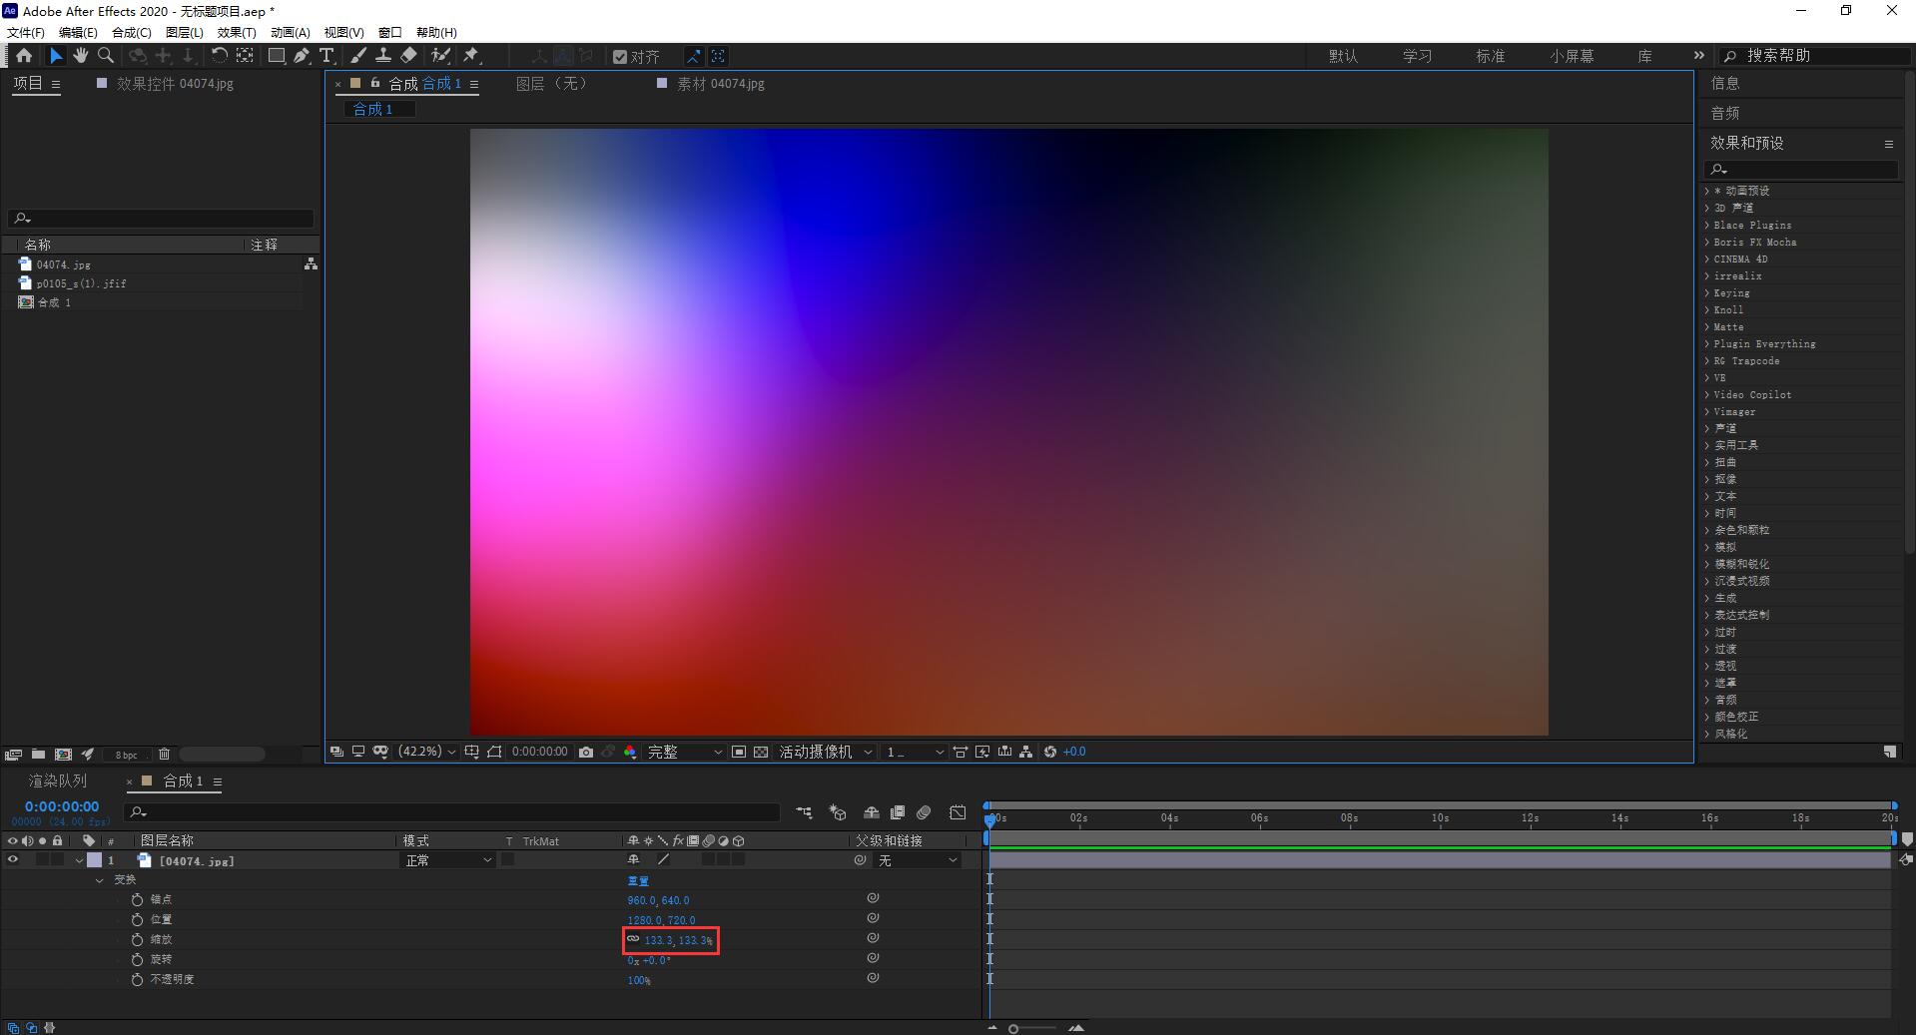The height and width of the screenshot is (1035, 1916).
Task: Select the Brush tool
Action: [358, 56]
